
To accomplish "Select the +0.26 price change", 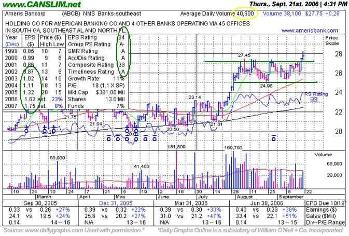I will 332,13.
